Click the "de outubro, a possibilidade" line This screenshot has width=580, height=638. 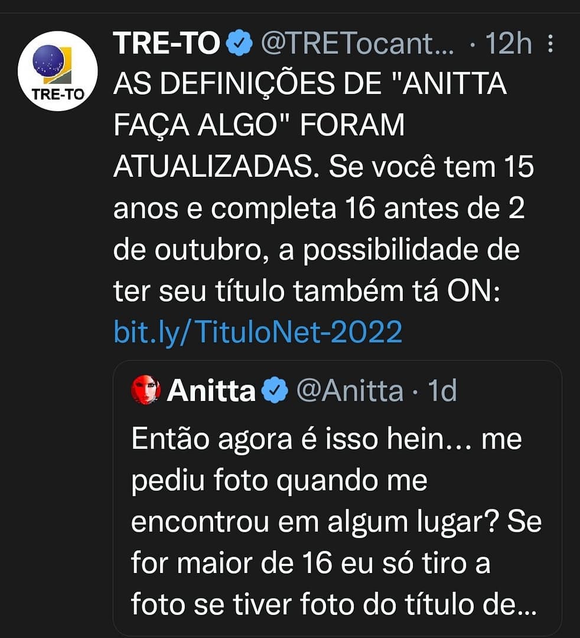point(316,250)
